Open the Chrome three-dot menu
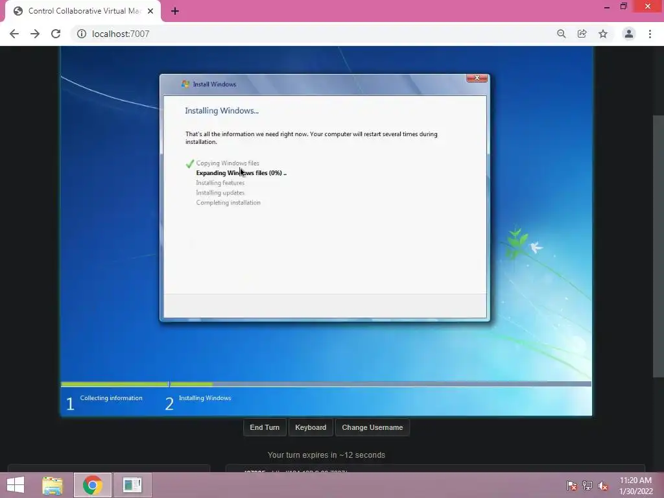This screenshot has width=664, height=498. [x=650, y=34]
